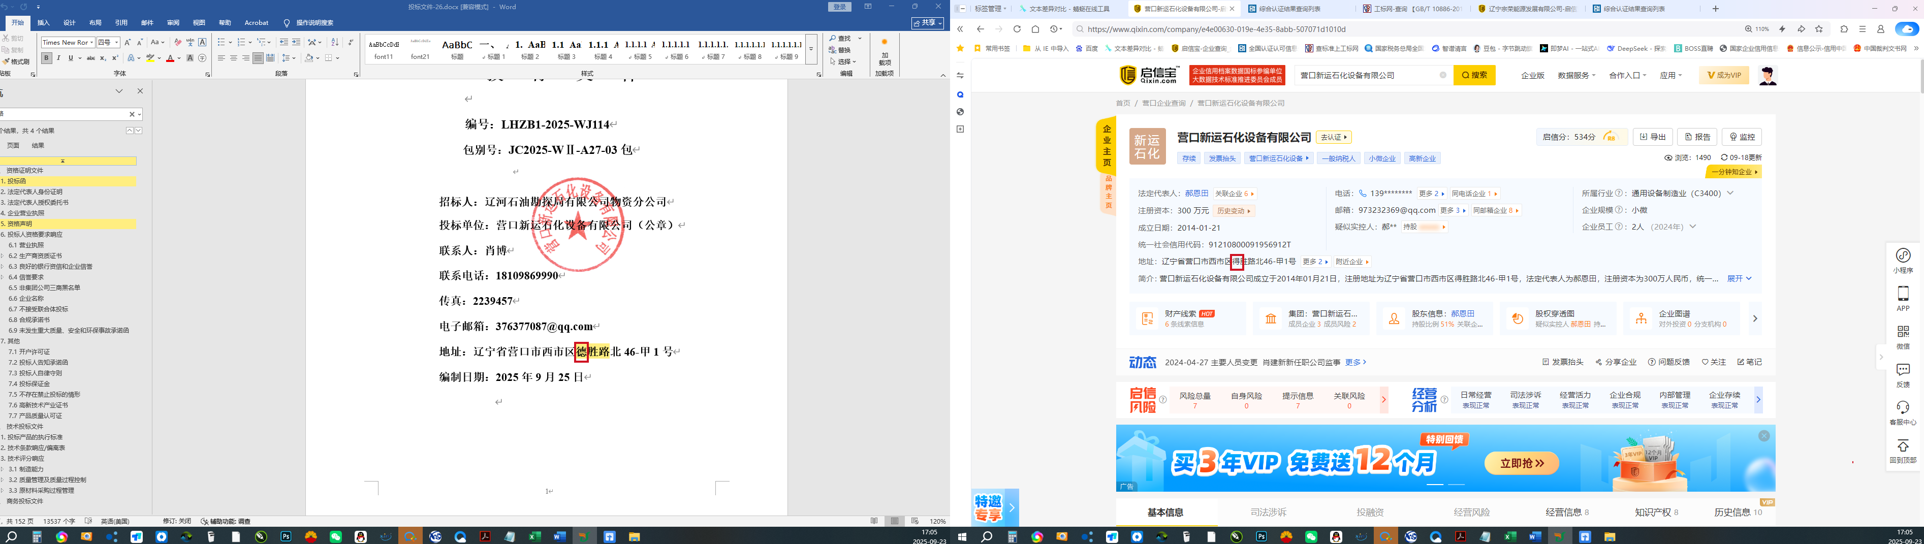
Task: Open the 布局 ribbon tab
Action: coord(95,23)
